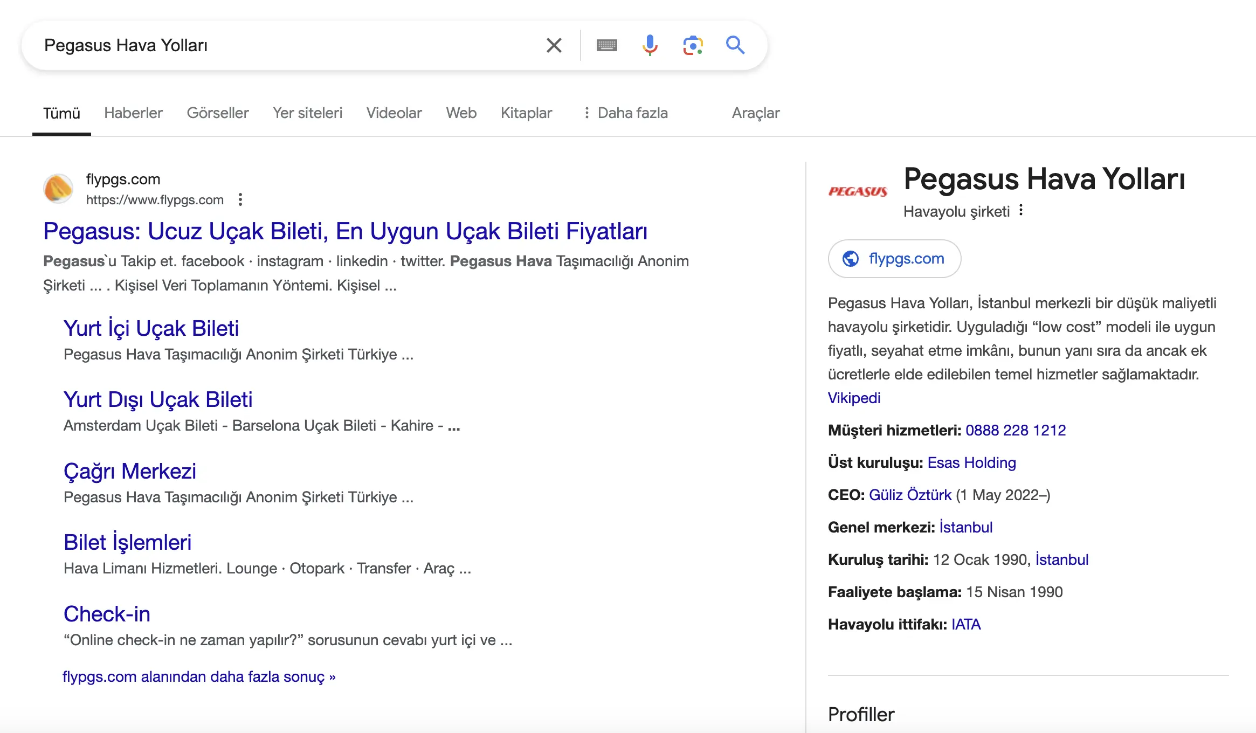Open the Bilet İşlemleri sitelink
1256x733 pixels.
click(x=127, y=542)
